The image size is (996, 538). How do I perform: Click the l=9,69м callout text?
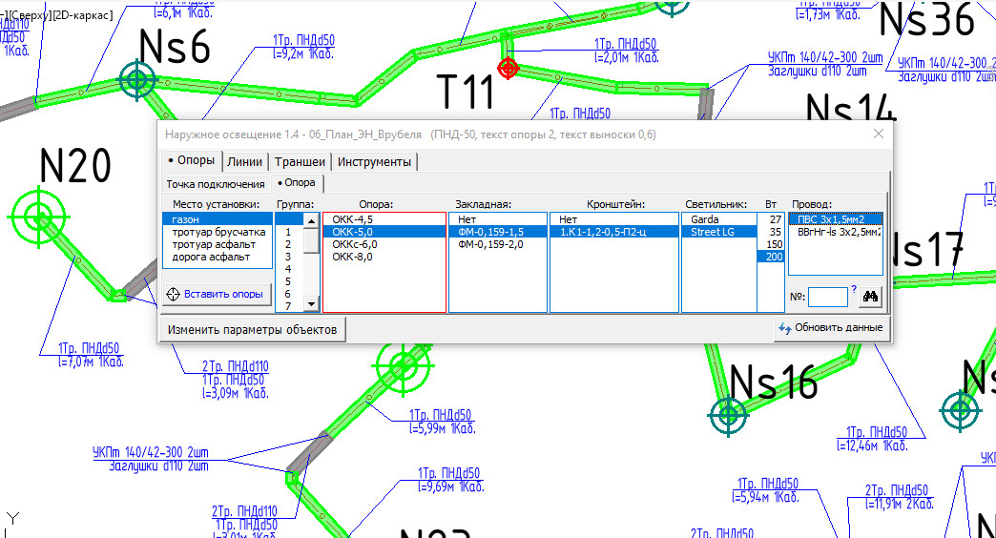[x=451, y=487]
